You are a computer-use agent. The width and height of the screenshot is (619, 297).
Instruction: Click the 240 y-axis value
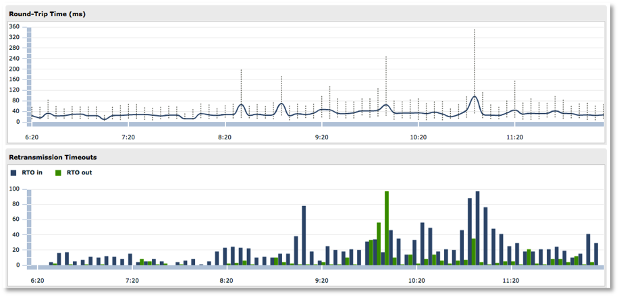coord(15,59)
